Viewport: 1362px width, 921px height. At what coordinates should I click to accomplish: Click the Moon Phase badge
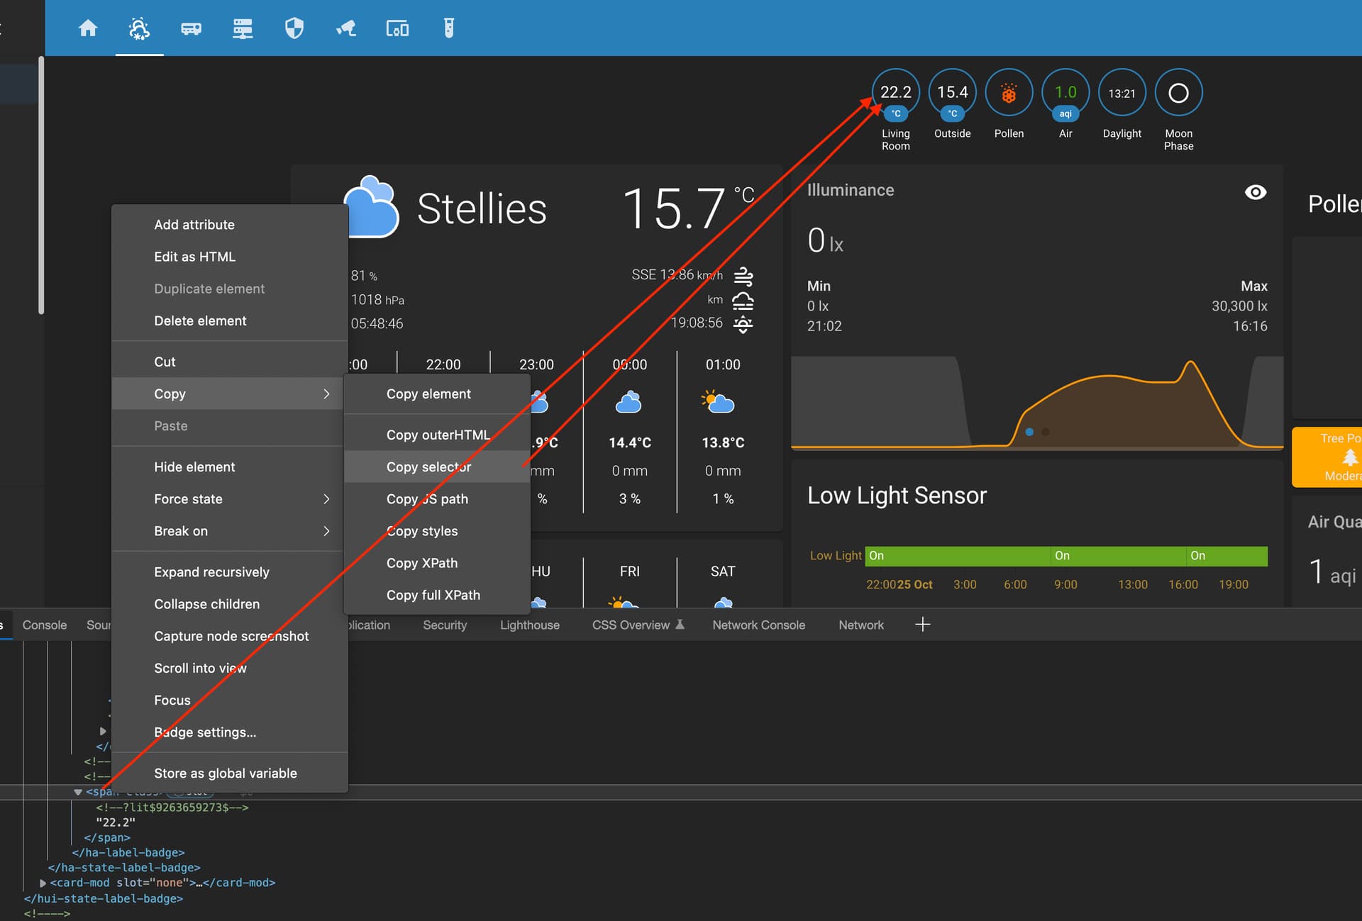(x=1178, y=93)
